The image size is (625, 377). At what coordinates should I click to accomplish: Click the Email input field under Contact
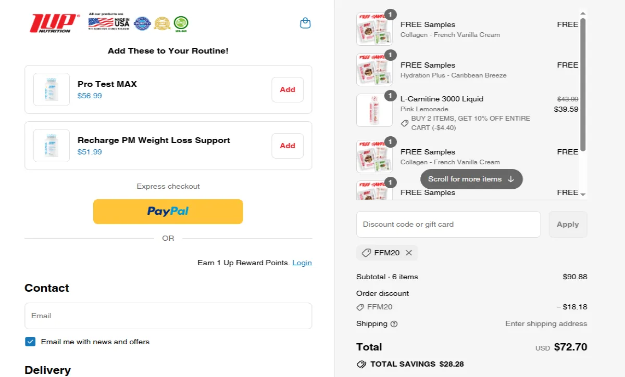(x=168, y=316)
